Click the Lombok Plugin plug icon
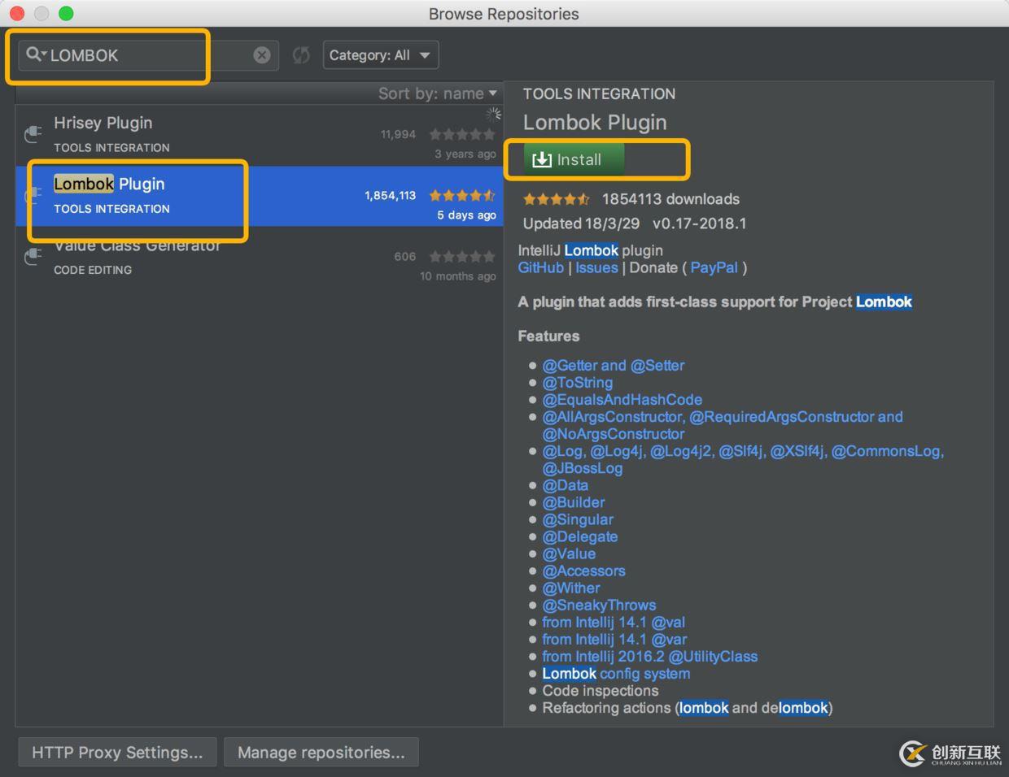This screenshot has width=1009, height=777. point(33,195)
